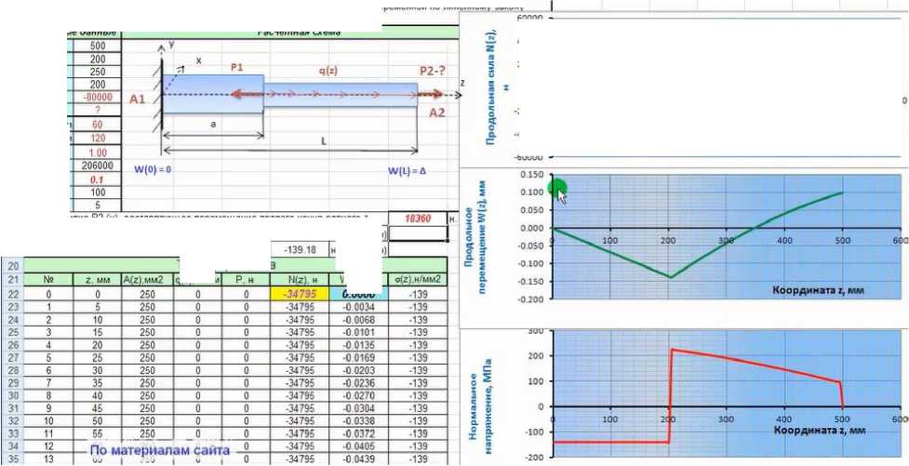This screenshot has width=909, height=466.
Task: Select the № column header cell
Action: coord(48,279)
